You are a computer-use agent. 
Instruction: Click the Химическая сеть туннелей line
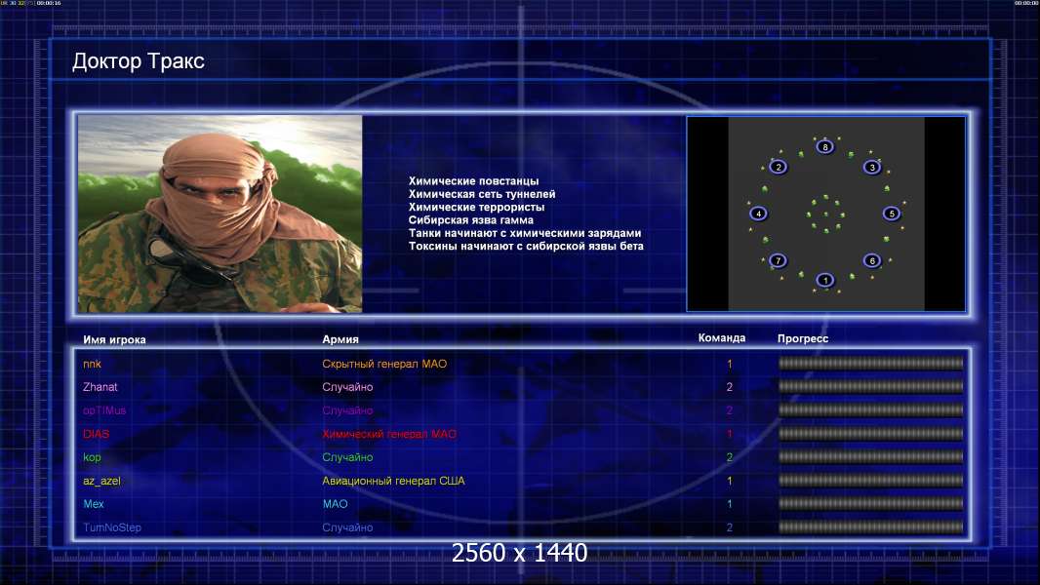tap(482, 194)
